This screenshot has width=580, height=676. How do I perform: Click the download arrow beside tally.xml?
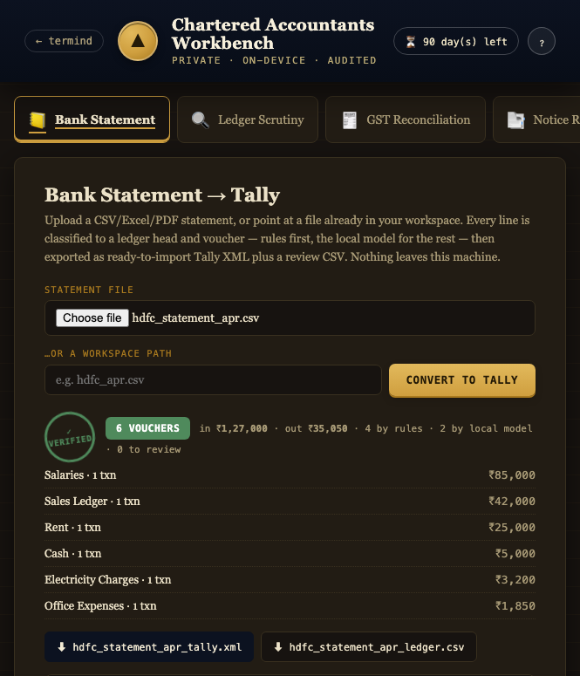click(62, 646)
